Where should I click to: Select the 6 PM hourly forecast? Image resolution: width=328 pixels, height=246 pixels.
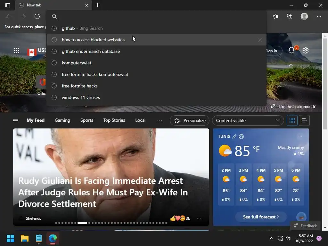point(296,185)
